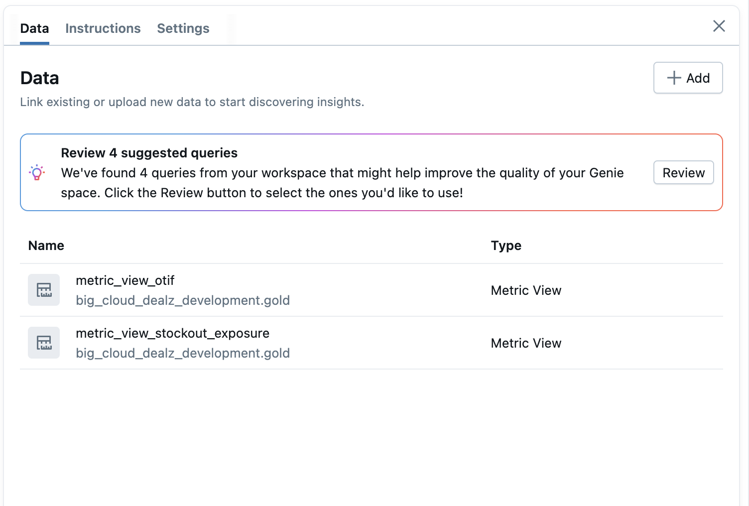Switch to the Instructions tab
749x506 pixels.
click(x=103, y=28)
